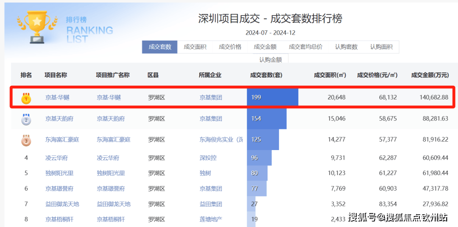Image resolution: width=458 pixels, height=227 pixels.
Task: Open the 成交价格 tab
Action: (230, 47)
